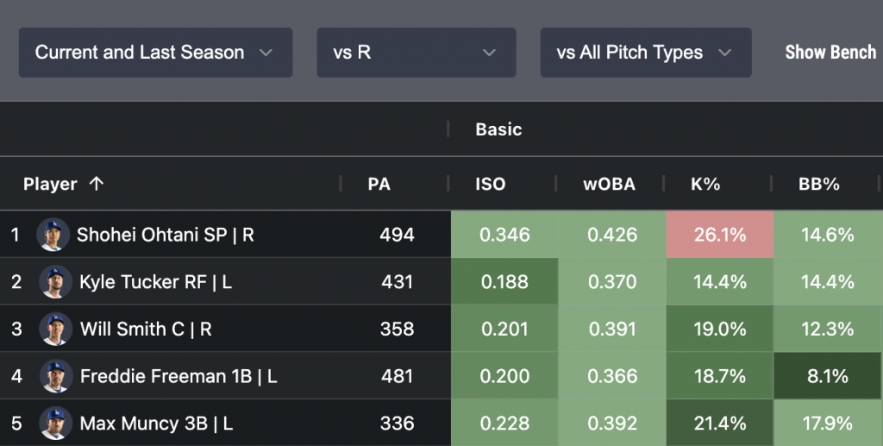
Task: Sort by the wOBA column header
Action: [609, 184]
